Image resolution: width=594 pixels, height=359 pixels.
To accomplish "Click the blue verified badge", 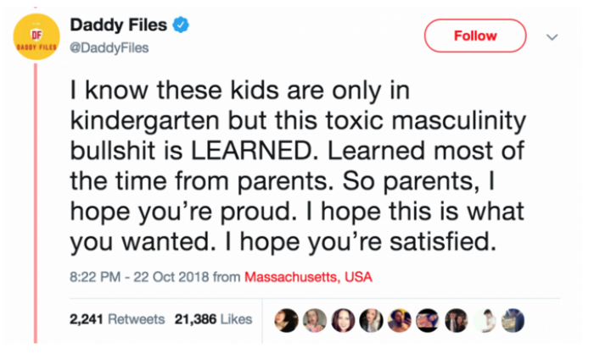I will [x=179, y=27].
